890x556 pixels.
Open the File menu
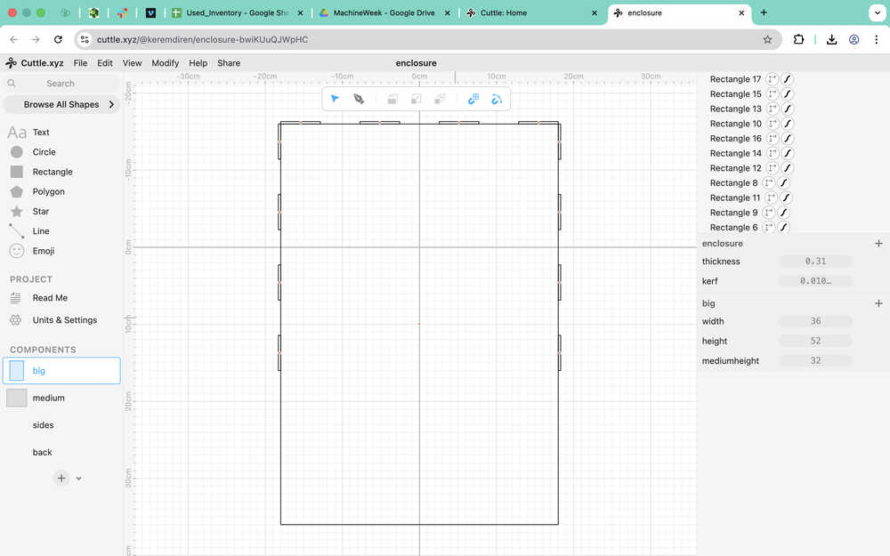(81, 63)
